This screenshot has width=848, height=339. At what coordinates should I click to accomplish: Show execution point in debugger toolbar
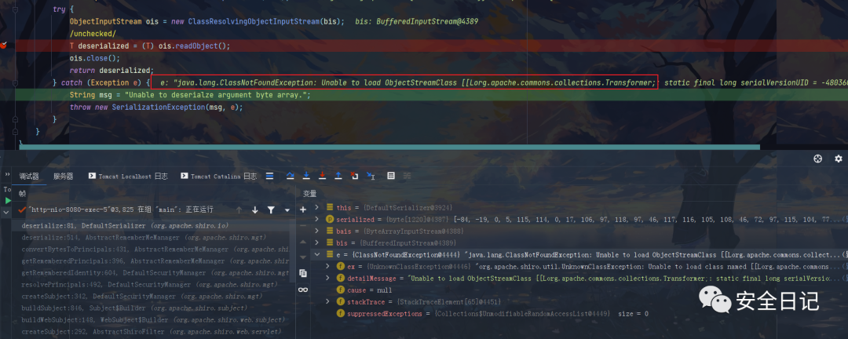click(x=269, y=177)
